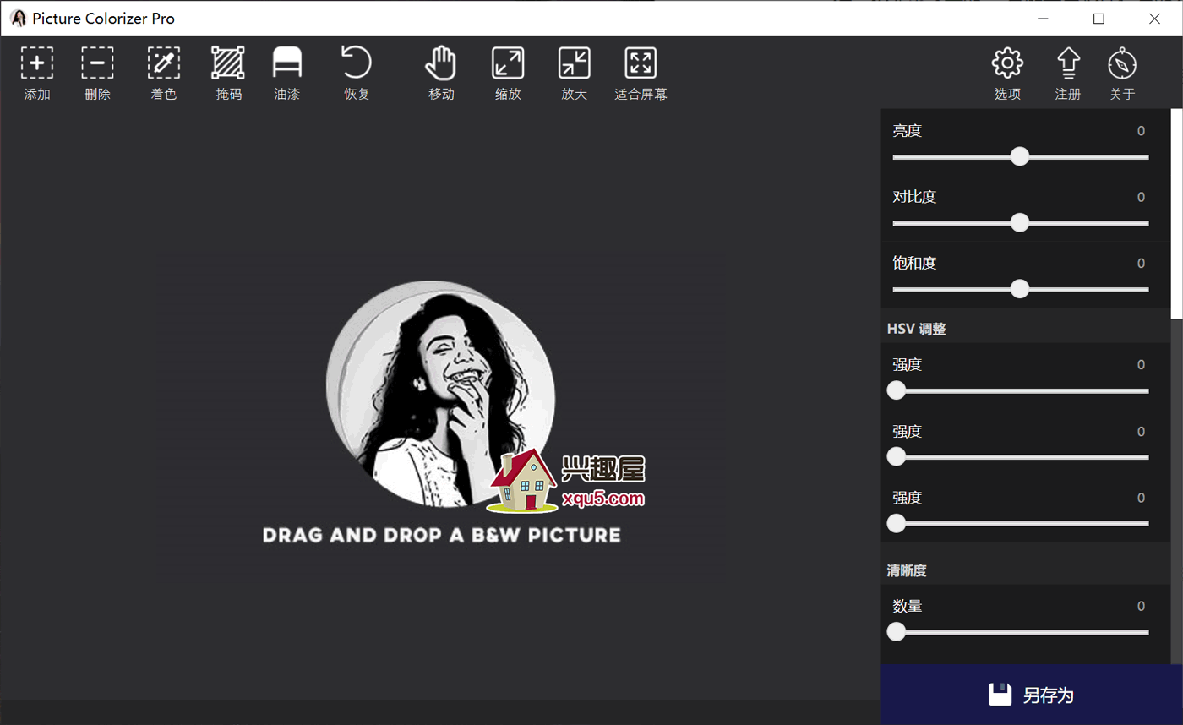Minimize the Picture Colorizer Pro window
This screenshot has height=725, width=1183.
point(1044,19)
